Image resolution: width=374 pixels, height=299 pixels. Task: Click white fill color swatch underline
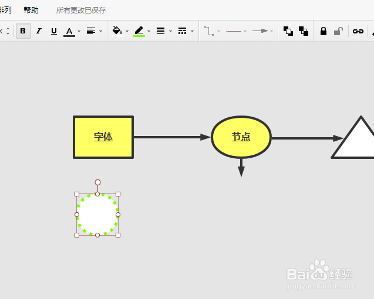click(117, 36)
